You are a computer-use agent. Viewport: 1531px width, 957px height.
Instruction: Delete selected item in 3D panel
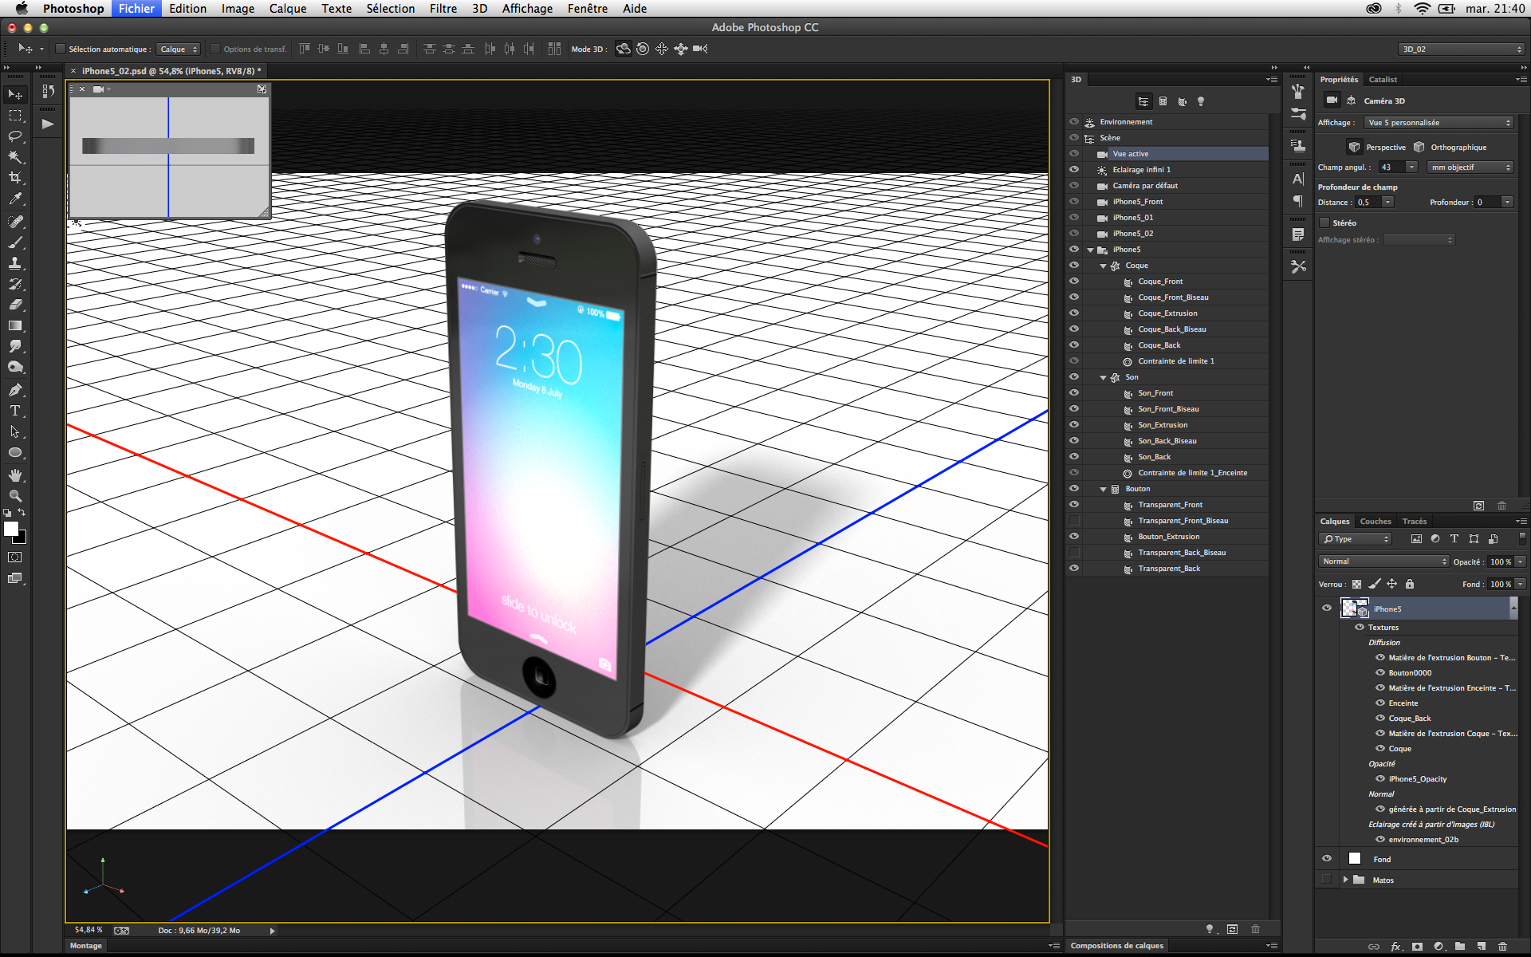coord(1255,929)
